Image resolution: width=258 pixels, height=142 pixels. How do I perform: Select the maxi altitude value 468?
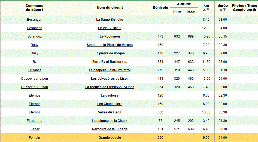[x=191, y=87]
